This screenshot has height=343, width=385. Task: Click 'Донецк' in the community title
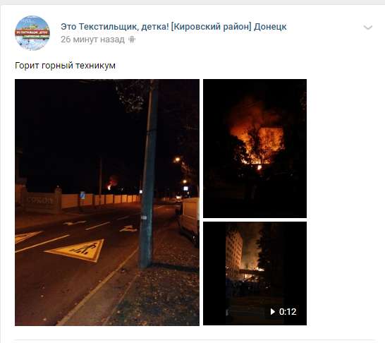(270, 27)
